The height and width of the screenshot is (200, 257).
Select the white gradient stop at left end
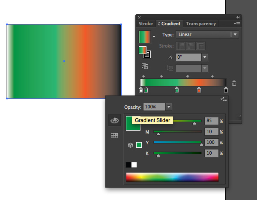141,90
